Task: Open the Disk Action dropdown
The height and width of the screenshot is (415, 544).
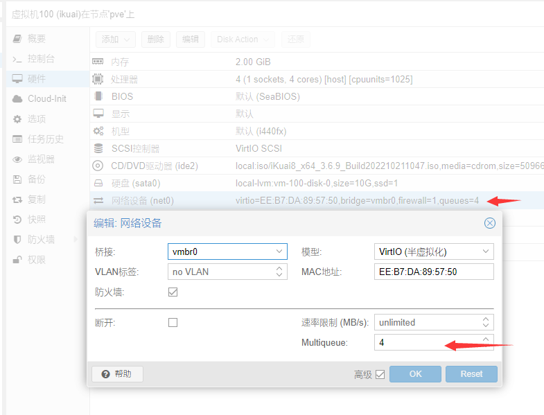Action: [x=243, y=39]
